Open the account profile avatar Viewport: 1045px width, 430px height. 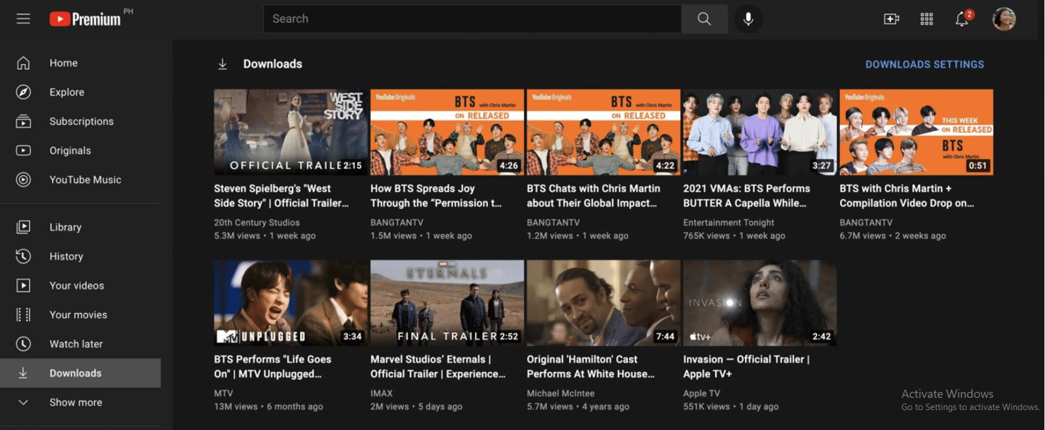click(x=1004, y=19)
